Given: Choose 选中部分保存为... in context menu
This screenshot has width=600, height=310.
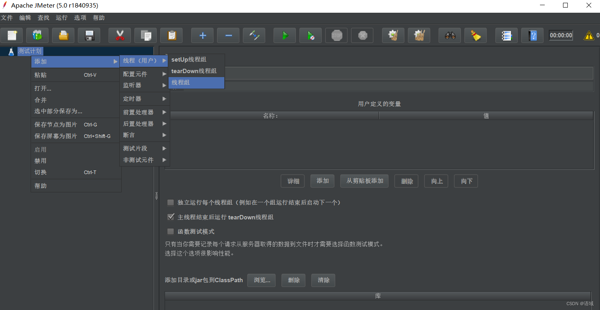Looking at the screenshot, I should click(x=76, y=111).
